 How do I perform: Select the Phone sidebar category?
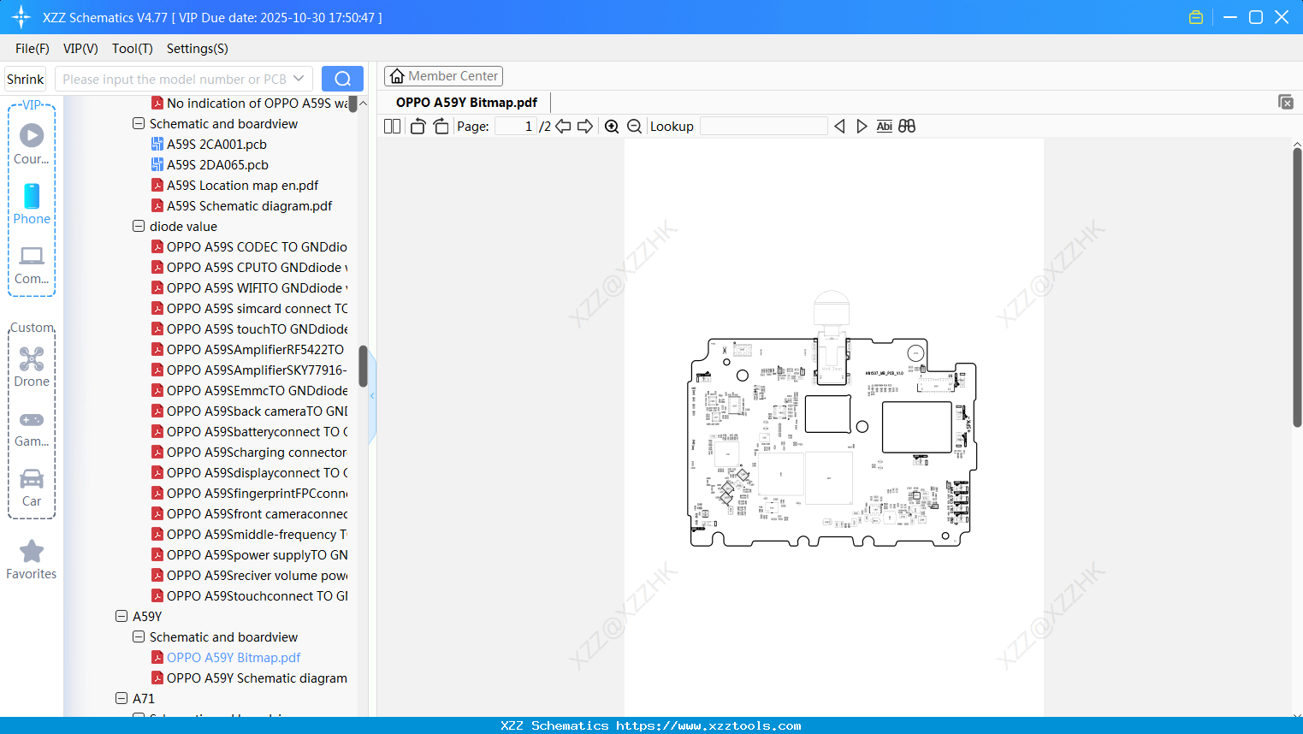(32, 204)
